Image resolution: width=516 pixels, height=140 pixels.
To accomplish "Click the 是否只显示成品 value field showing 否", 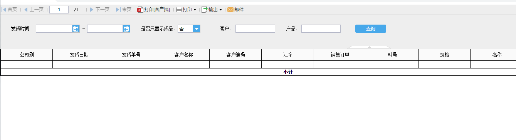I will point(185,28).
